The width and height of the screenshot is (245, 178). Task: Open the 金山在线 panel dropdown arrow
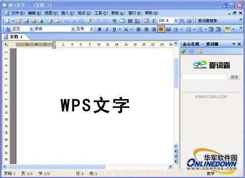[x=234, y=44]
